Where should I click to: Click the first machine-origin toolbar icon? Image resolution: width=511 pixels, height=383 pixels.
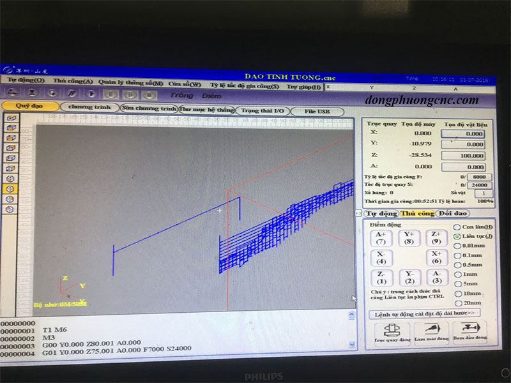pos(13,93)
